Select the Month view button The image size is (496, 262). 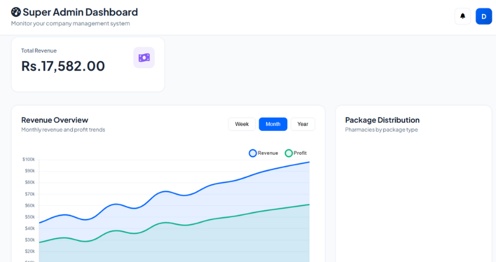click(x=273, y=124)
